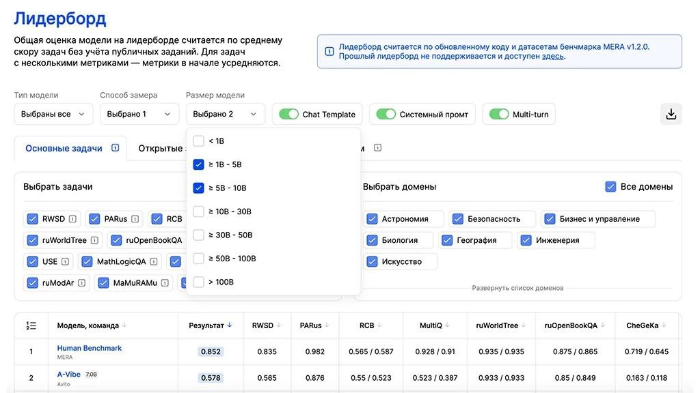The image size is (700, 393).
Task: Click the info icon beside ruWorldTree task
Action: (94, 240)
